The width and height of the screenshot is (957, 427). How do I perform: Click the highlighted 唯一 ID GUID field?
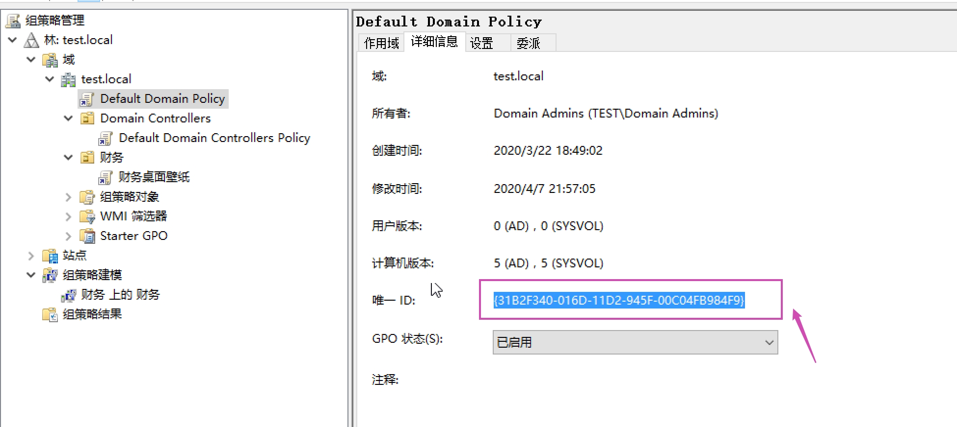(619, 300)
